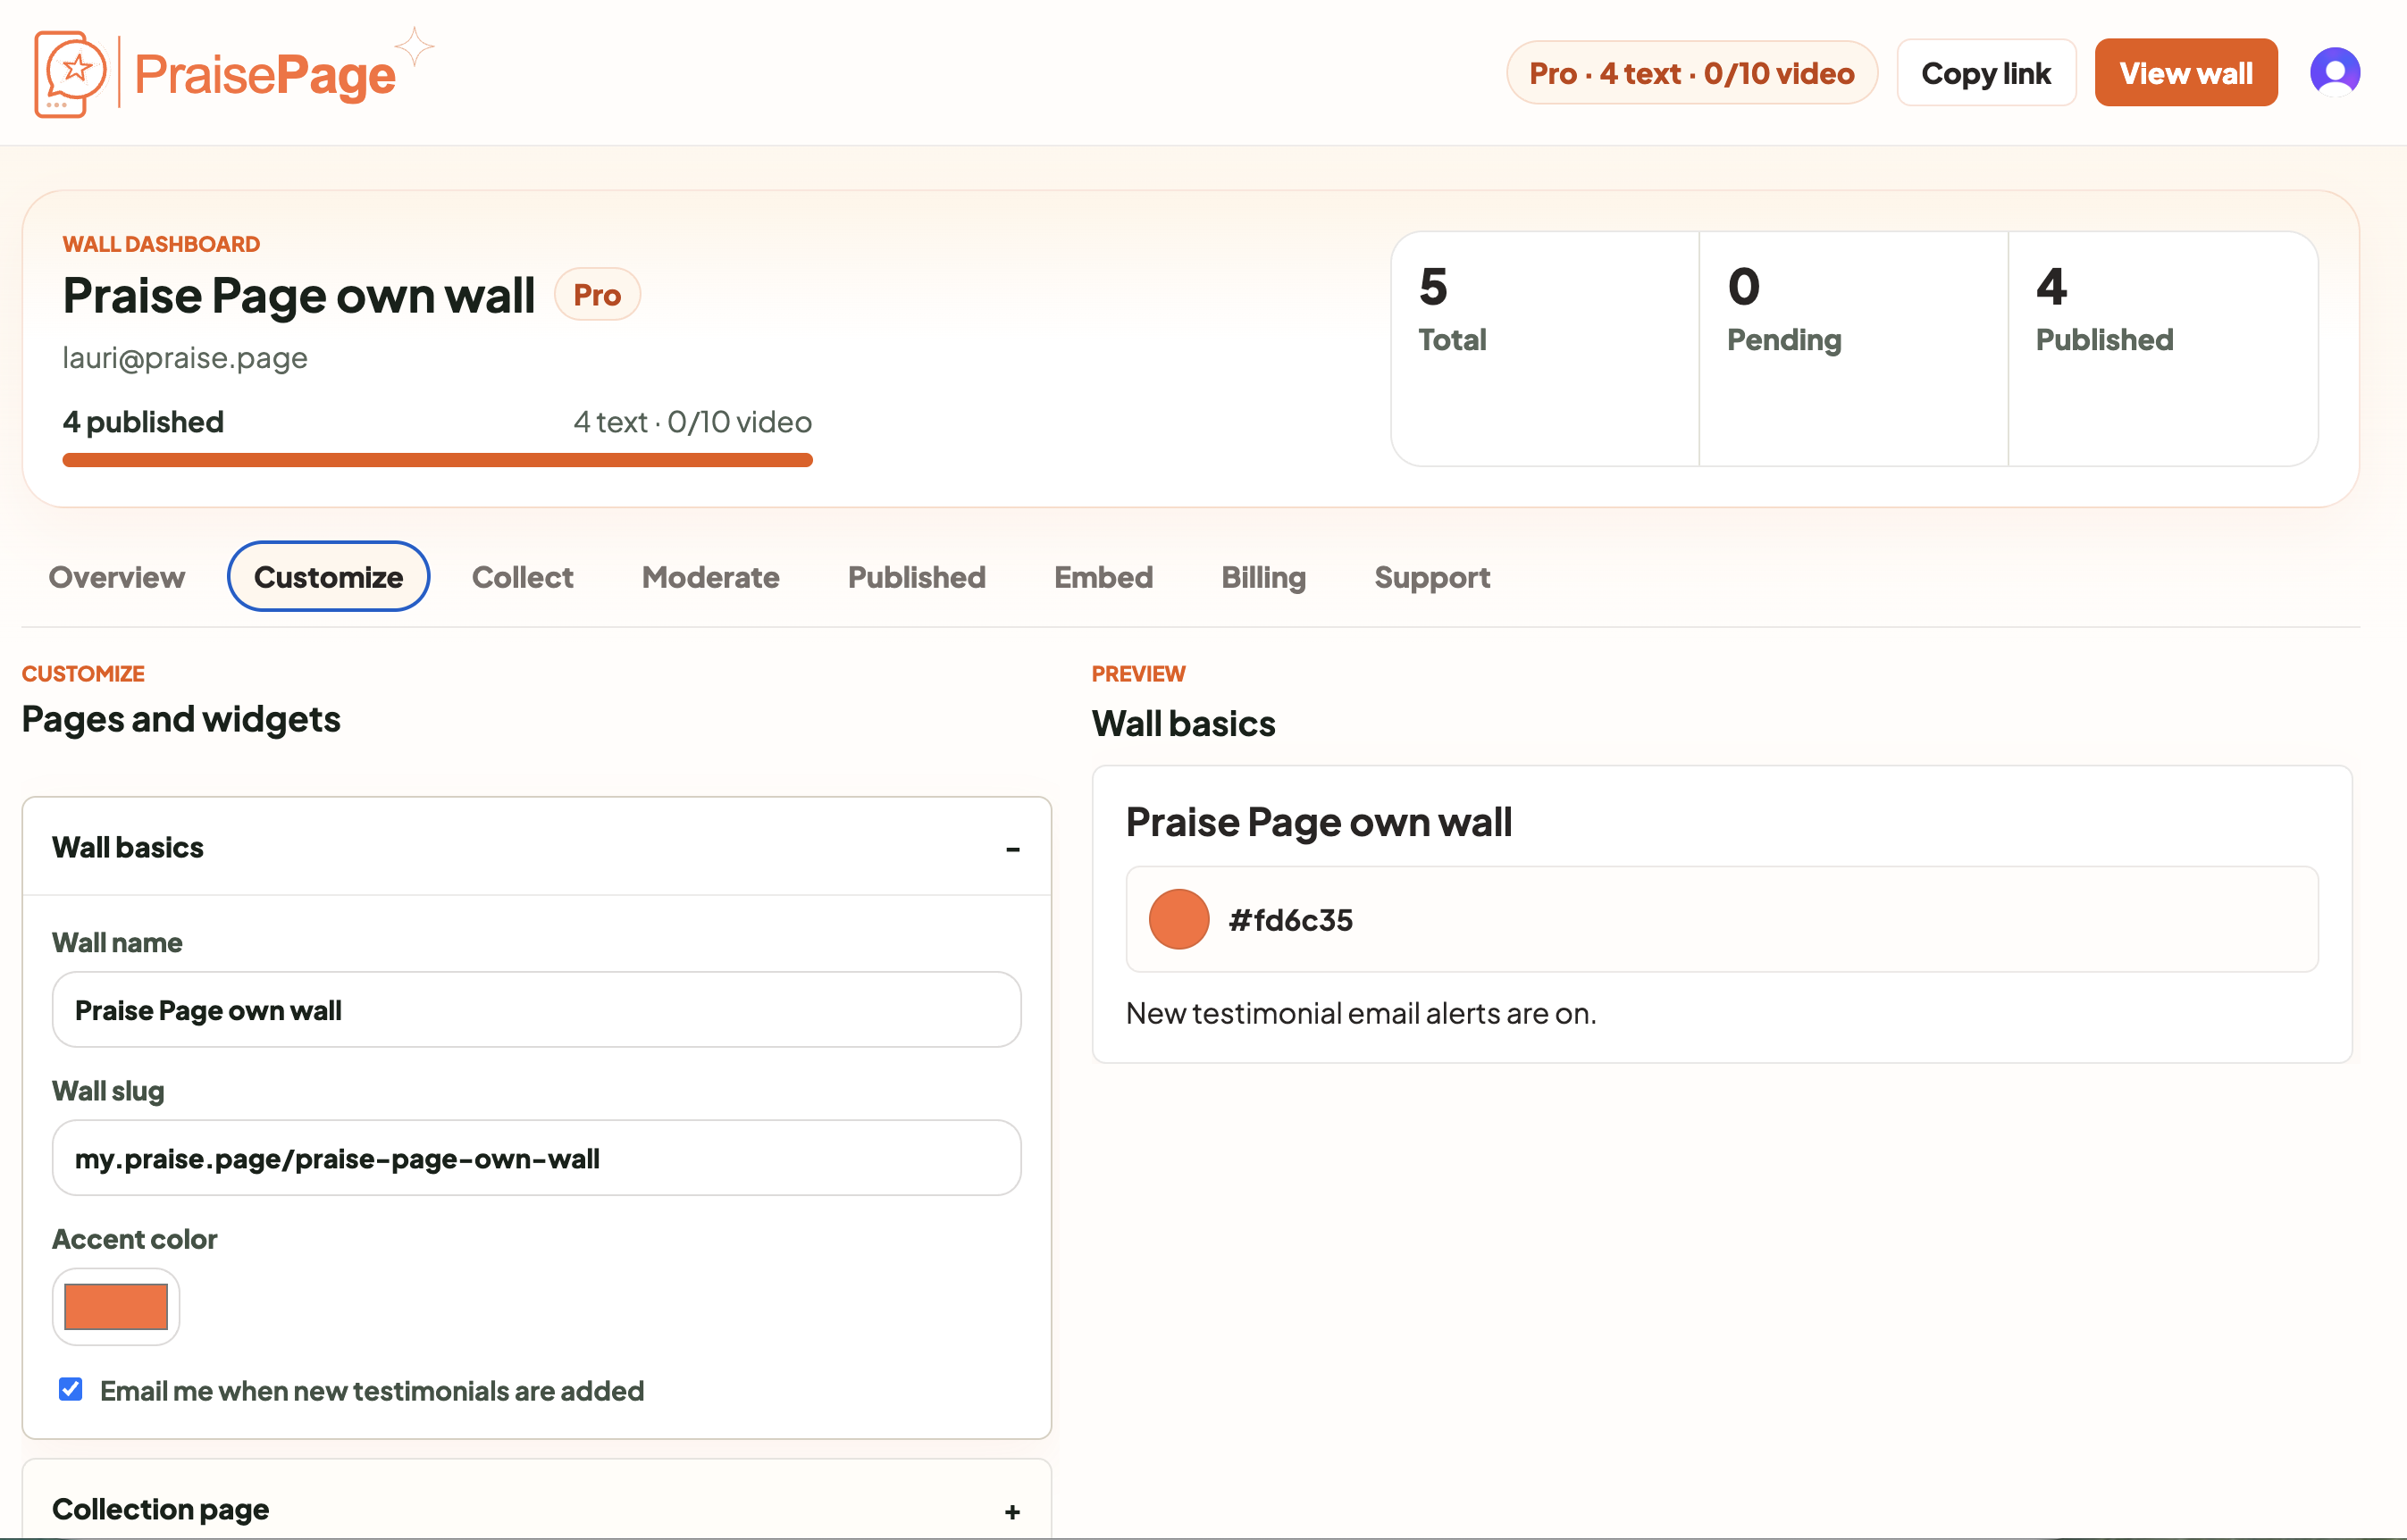2407x1540 pixels.
Task: Click the PraisePage brand name in the header
Action: [265, 75]
